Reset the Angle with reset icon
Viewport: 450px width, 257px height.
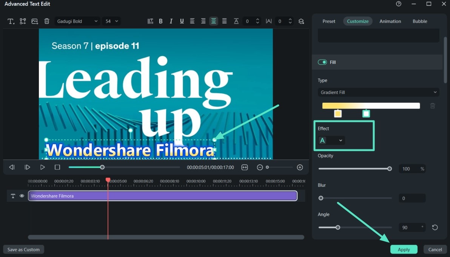[x=435, y=227]
